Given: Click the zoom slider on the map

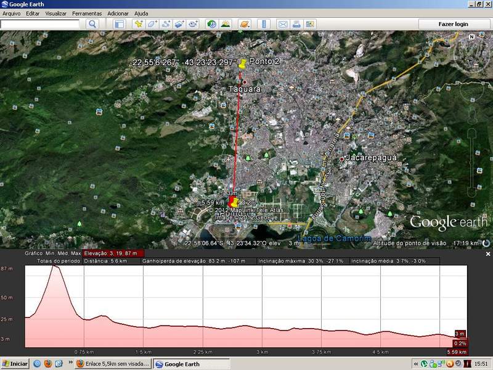Looking at the screenshot, I should pyautogui.click(x=471, y=162).
